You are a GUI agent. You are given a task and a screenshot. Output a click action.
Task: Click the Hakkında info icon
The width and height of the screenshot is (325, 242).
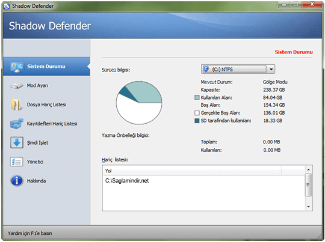(x=17, y=181)
